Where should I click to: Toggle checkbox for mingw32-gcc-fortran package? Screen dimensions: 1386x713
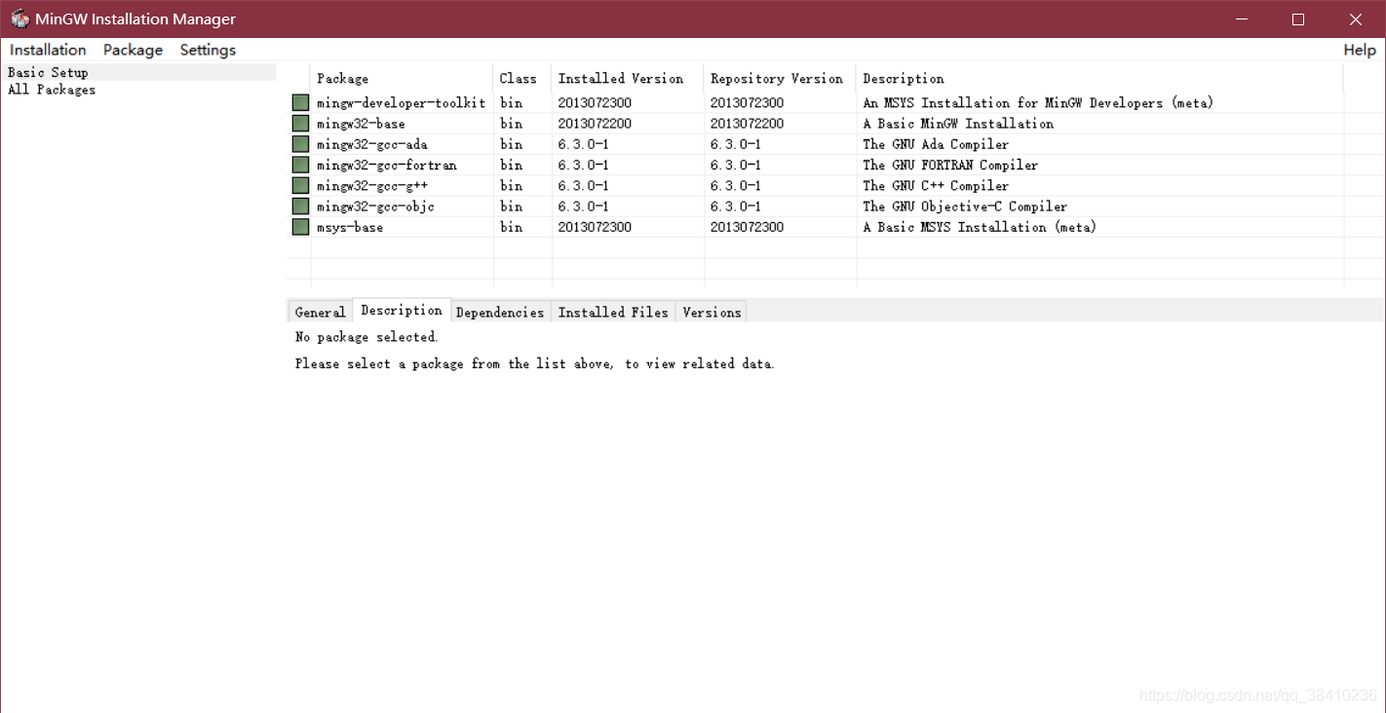pos(300,165)
